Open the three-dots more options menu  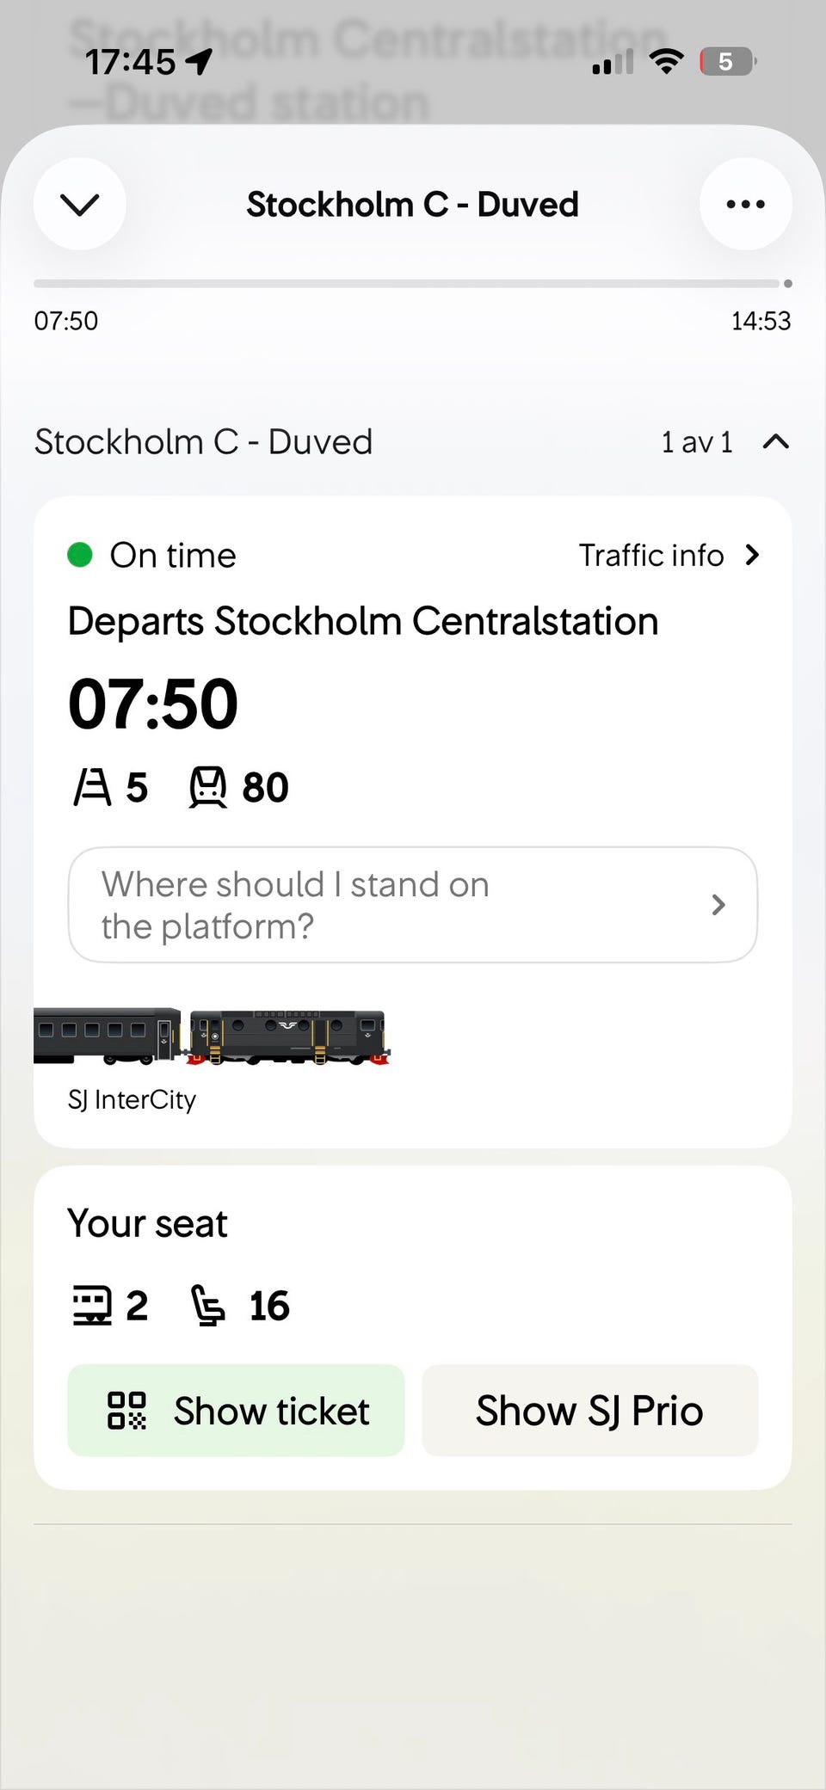coord(745,204)
